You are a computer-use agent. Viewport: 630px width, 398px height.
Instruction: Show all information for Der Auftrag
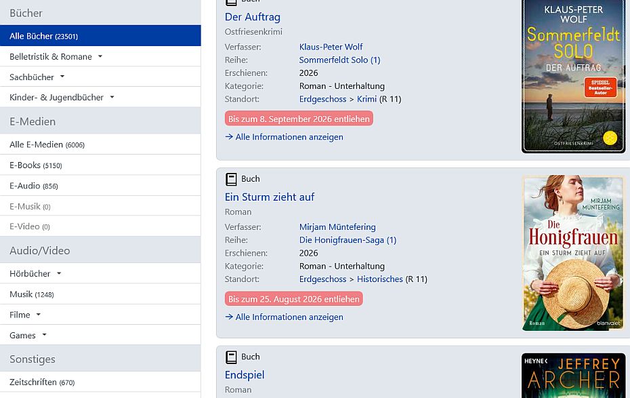(284, 137)
